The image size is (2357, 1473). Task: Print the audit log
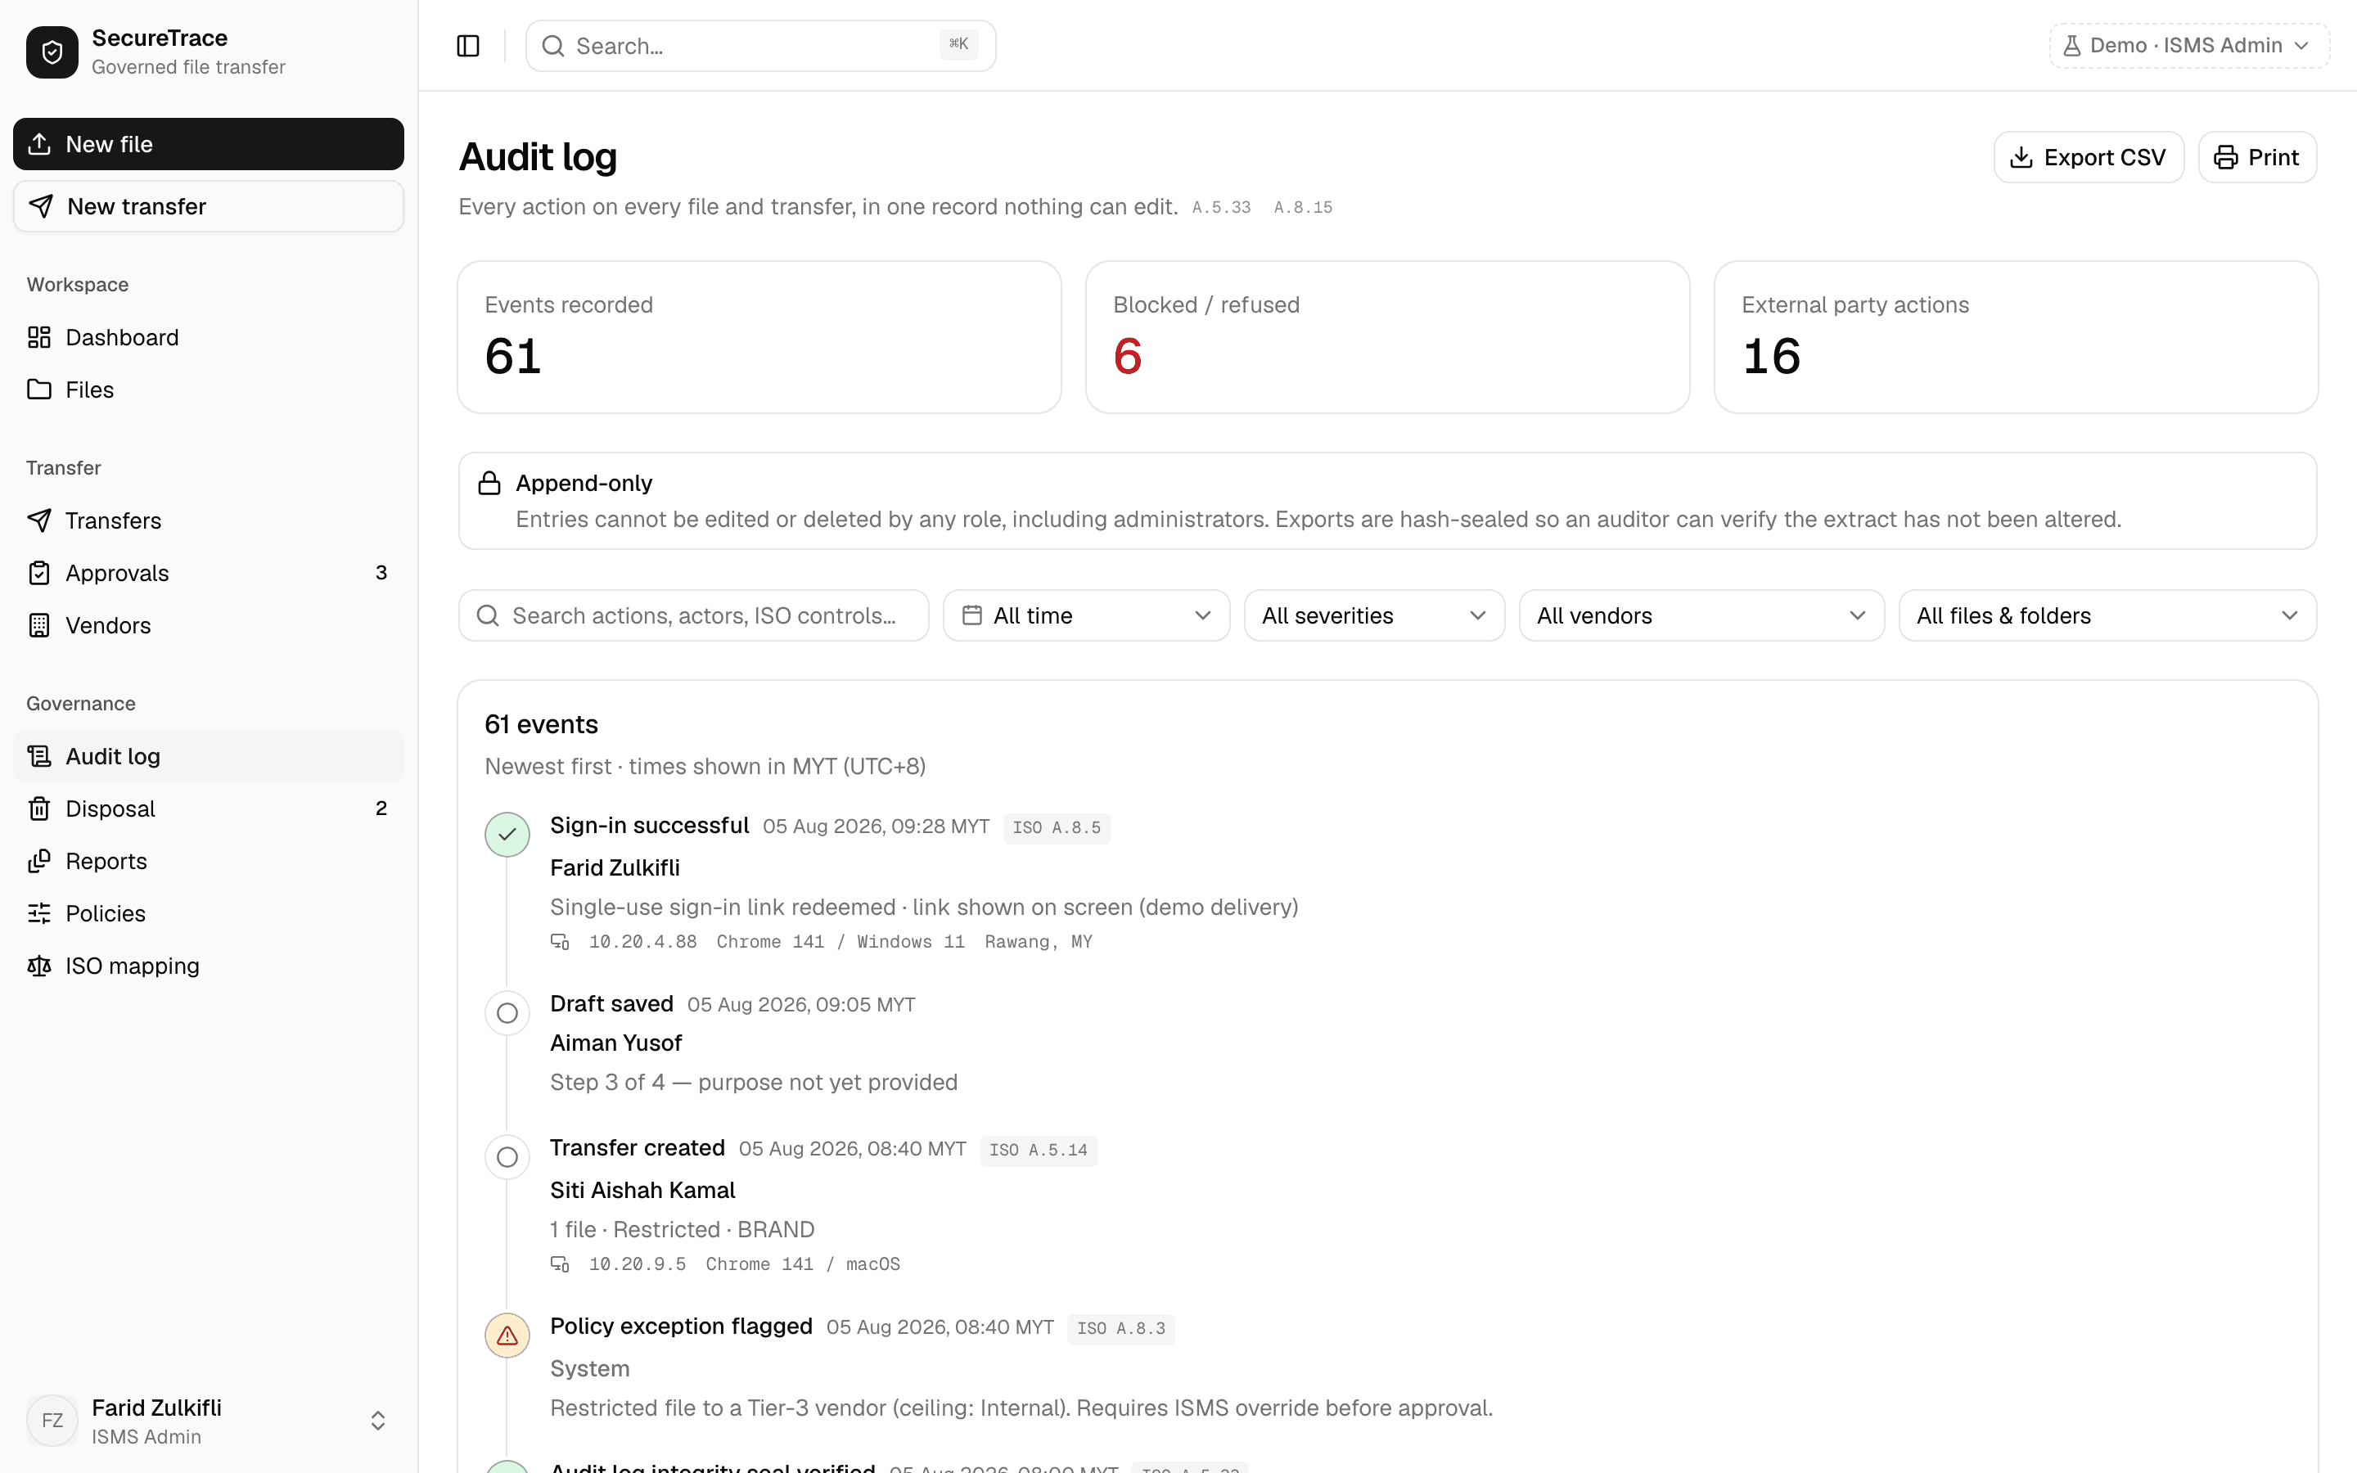pos(2256,157)
